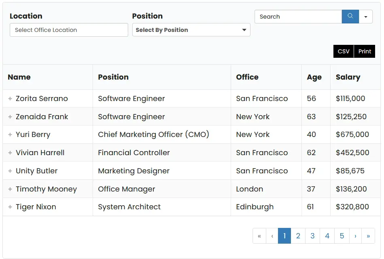Go to page 3

tap(312, 236)
